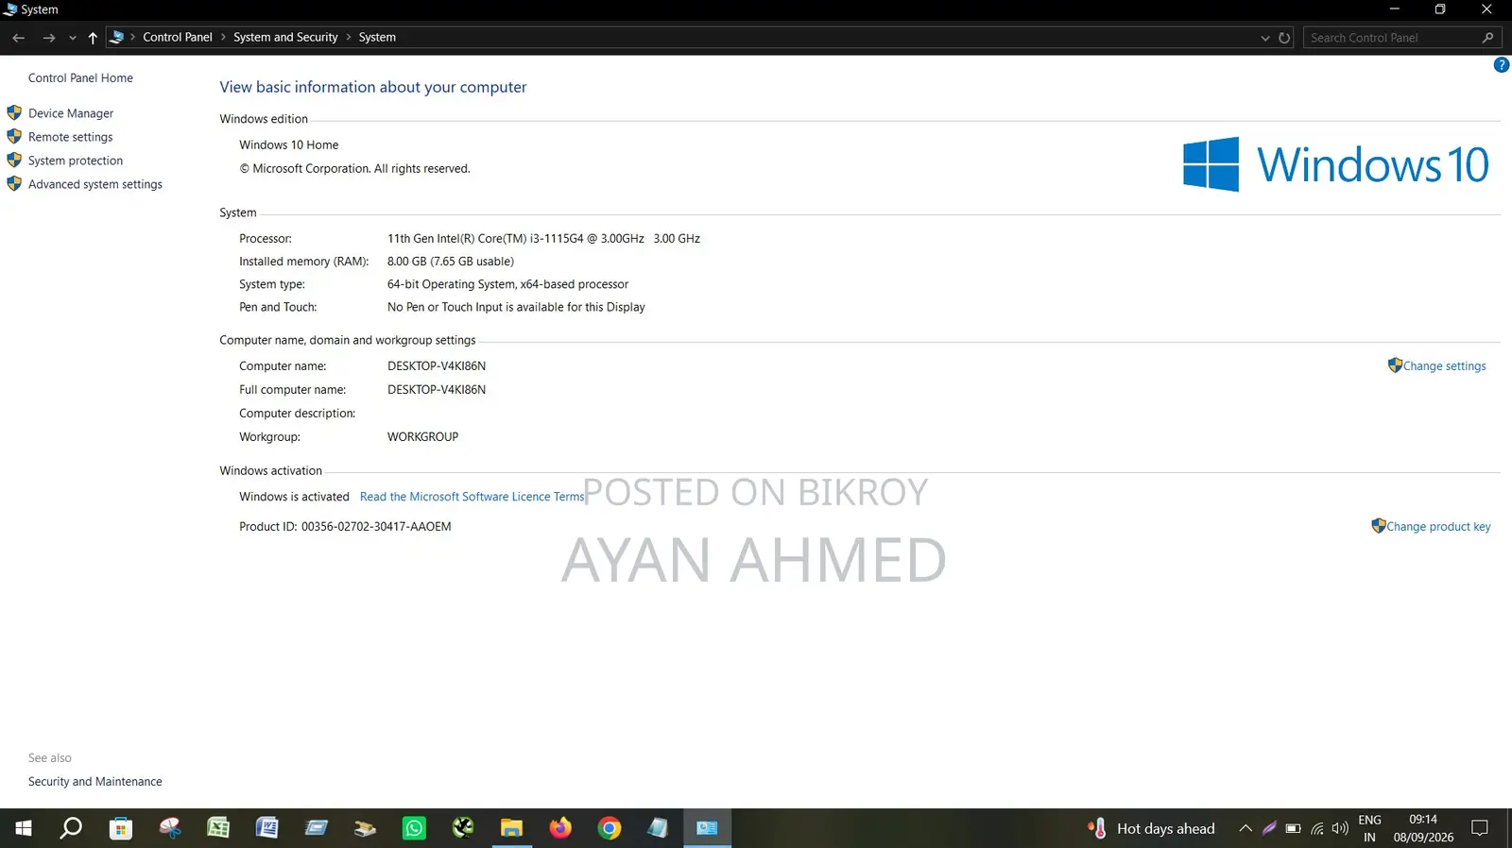Open the recent locations dropdown arrow
This screenshot has height=848, width=1512.
[x=73, y=38]
